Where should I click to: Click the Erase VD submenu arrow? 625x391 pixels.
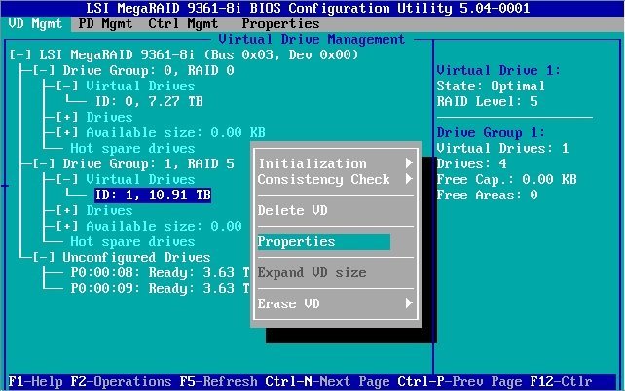(409, 303)
